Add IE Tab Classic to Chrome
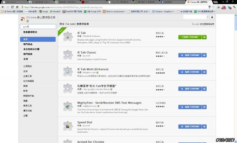The height and width of the screenshot is (143, 237). [x=190, y=55]
